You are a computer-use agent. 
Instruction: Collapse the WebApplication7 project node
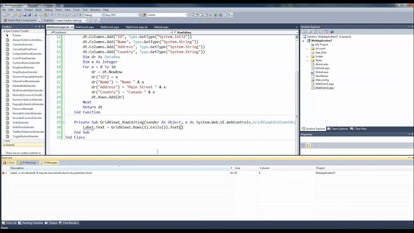303,41
